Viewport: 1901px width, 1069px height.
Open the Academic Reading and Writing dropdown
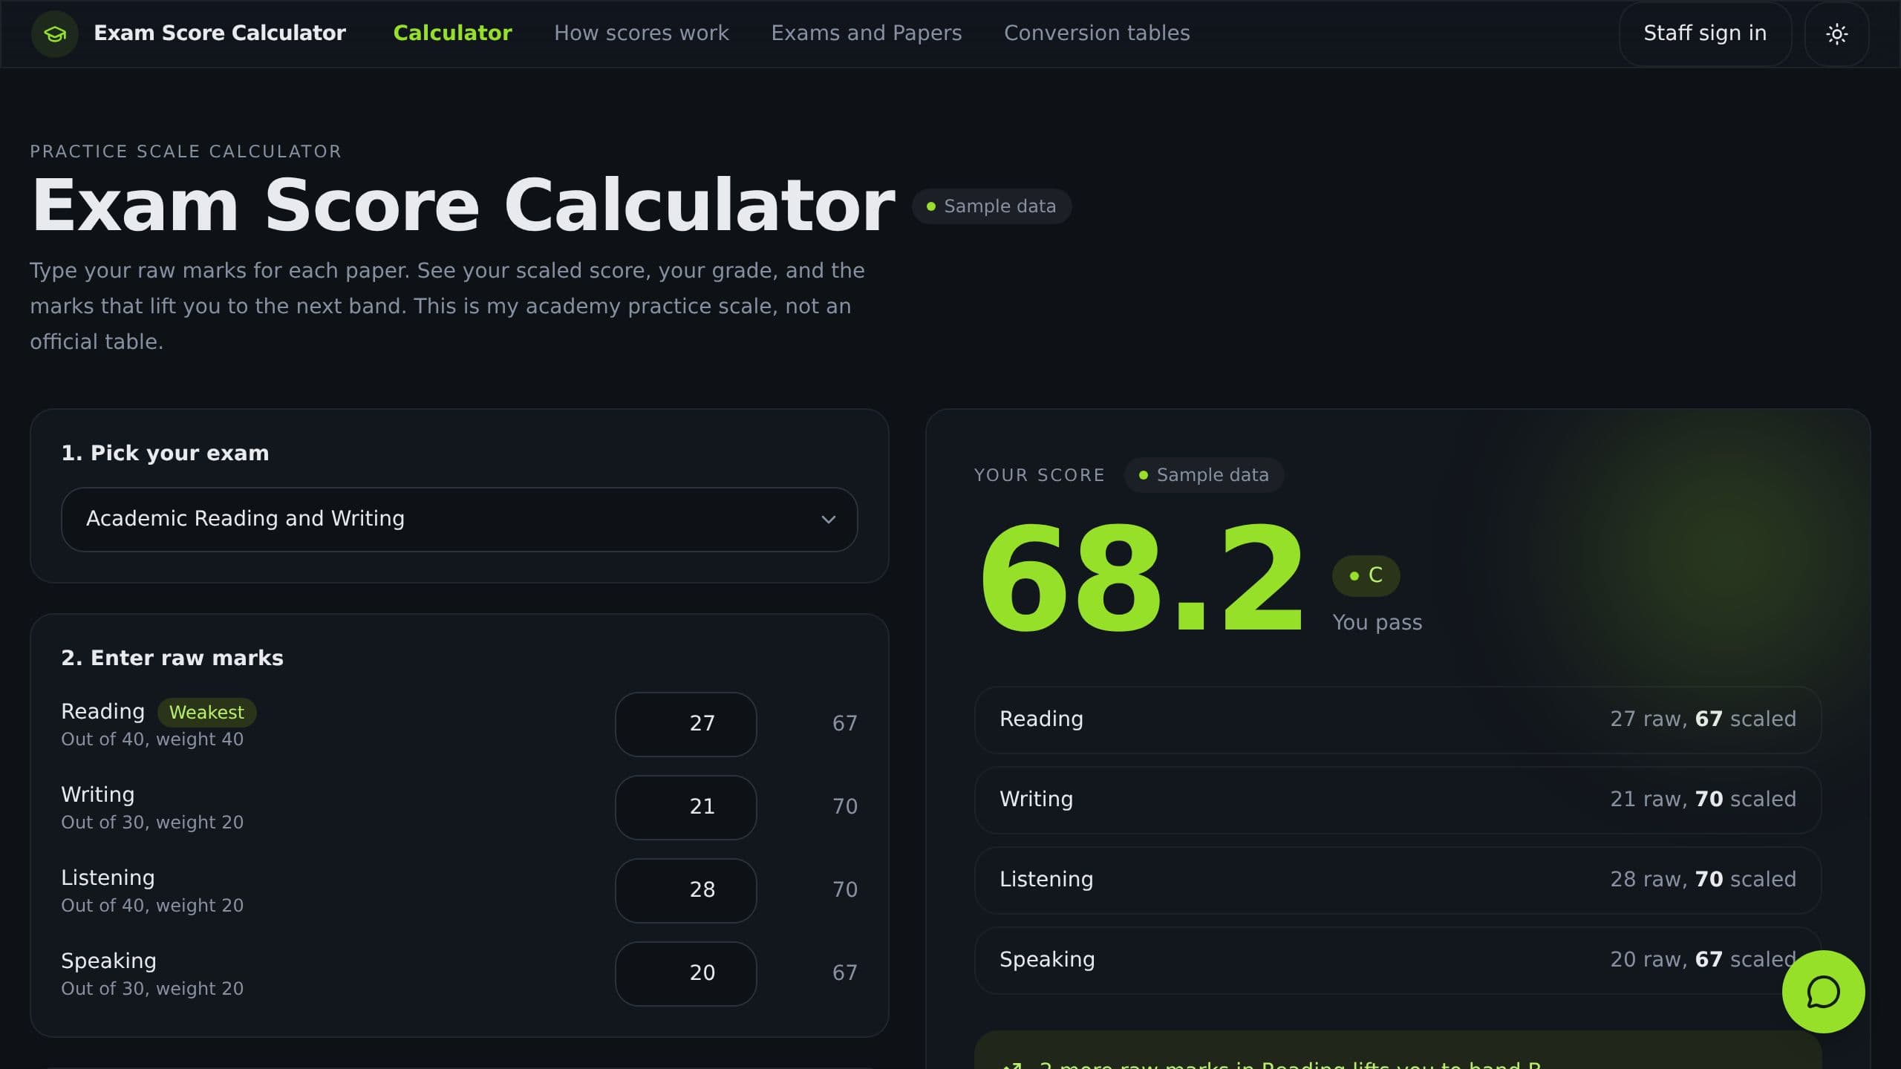(459, 519)
